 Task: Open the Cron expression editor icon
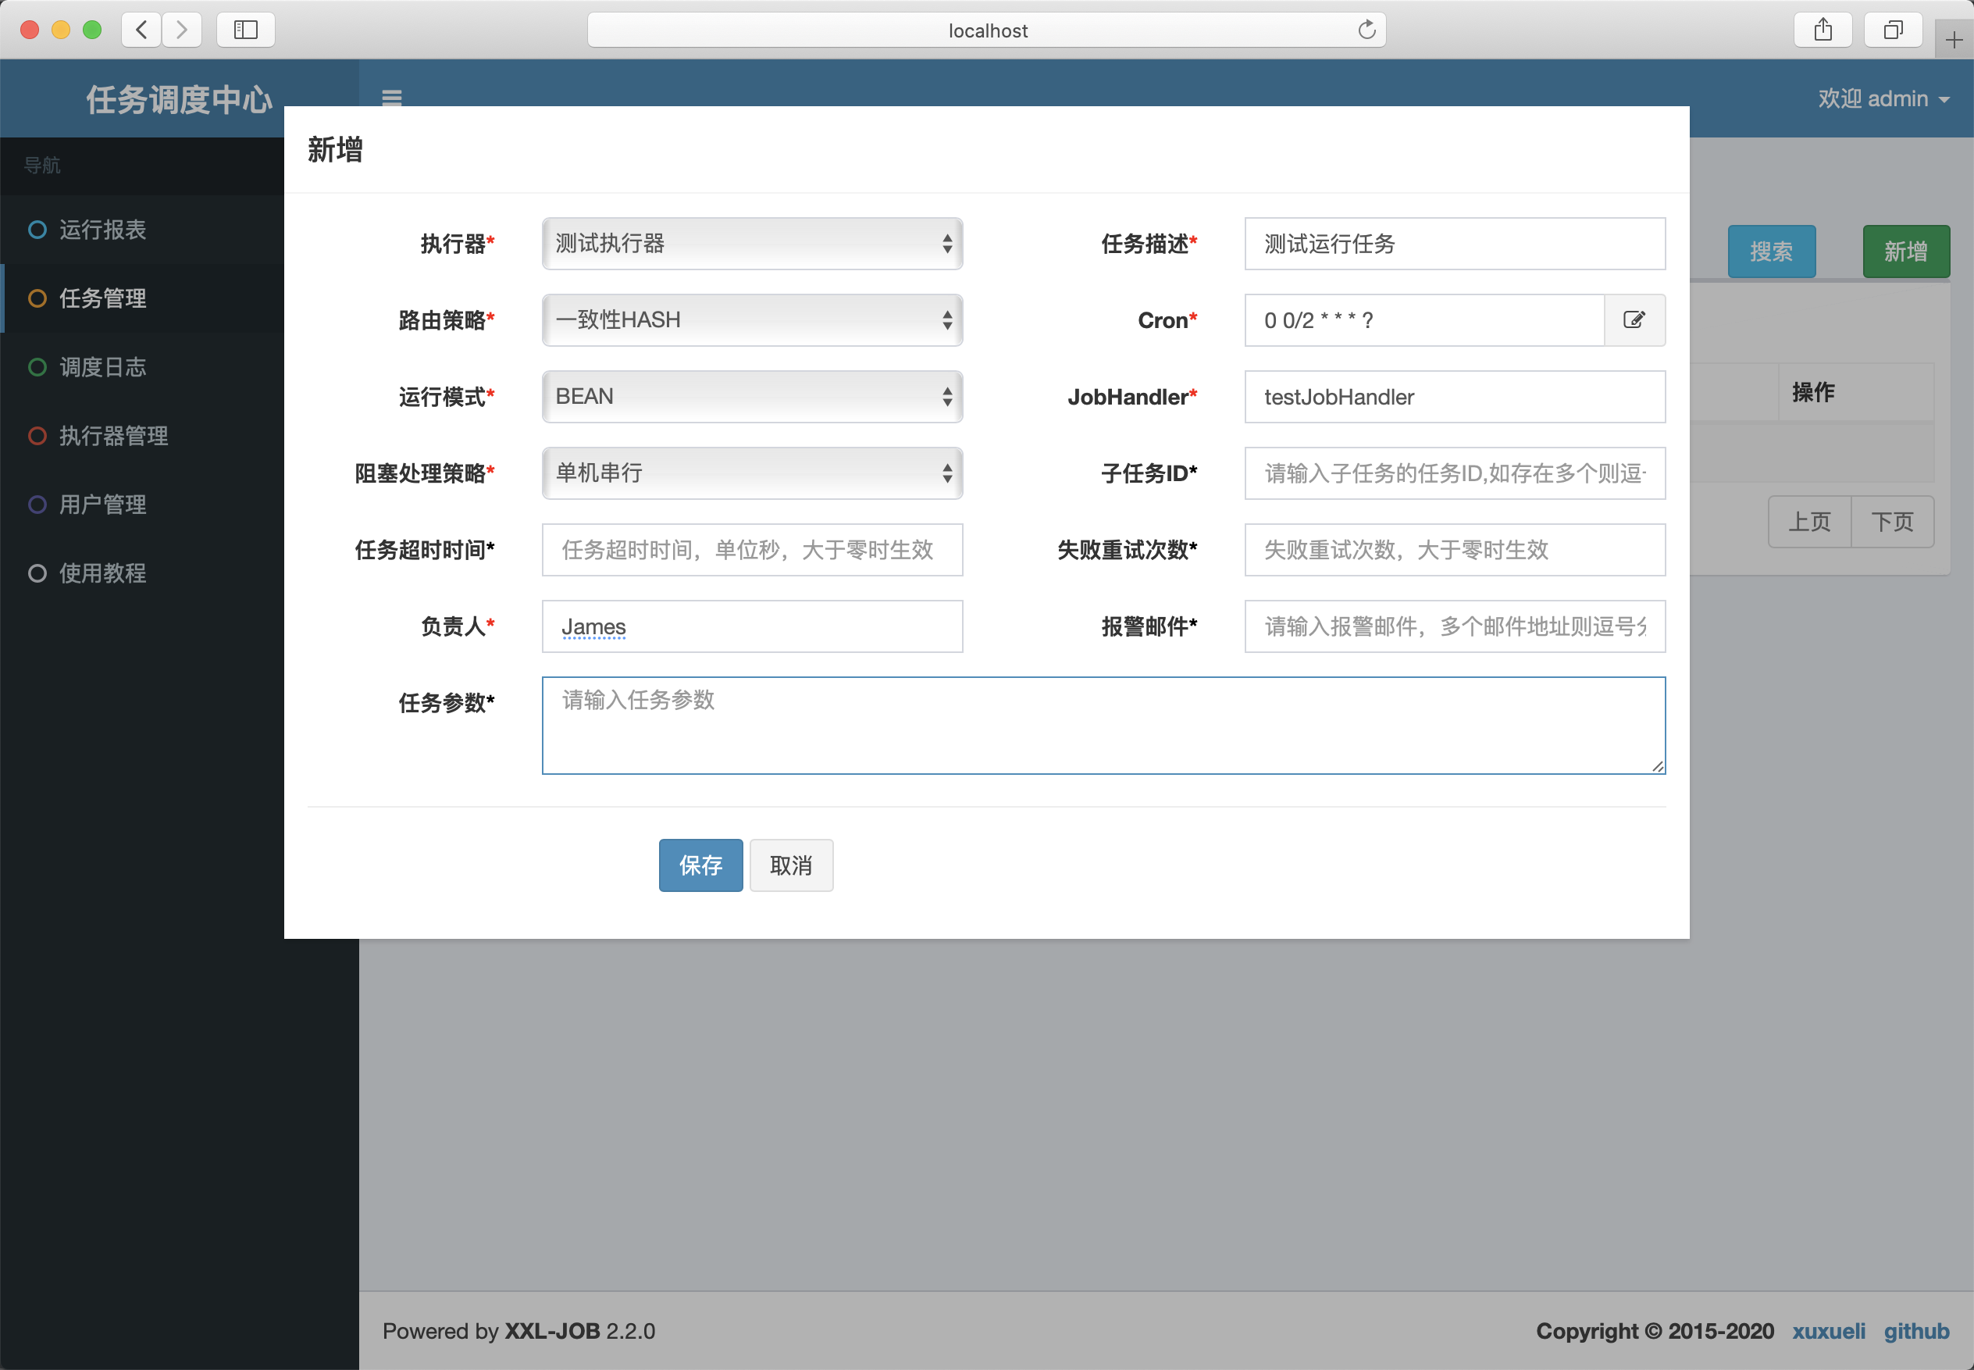tap(1634, 320)
